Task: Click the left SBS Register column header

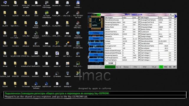Action: tap(113, 18)
